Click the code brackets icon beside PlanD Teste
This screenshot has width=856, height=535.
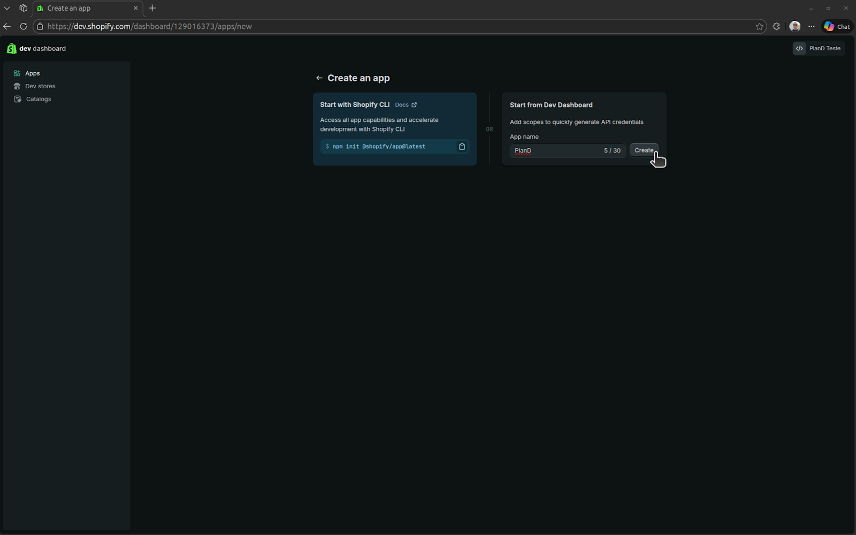point(799,48)
